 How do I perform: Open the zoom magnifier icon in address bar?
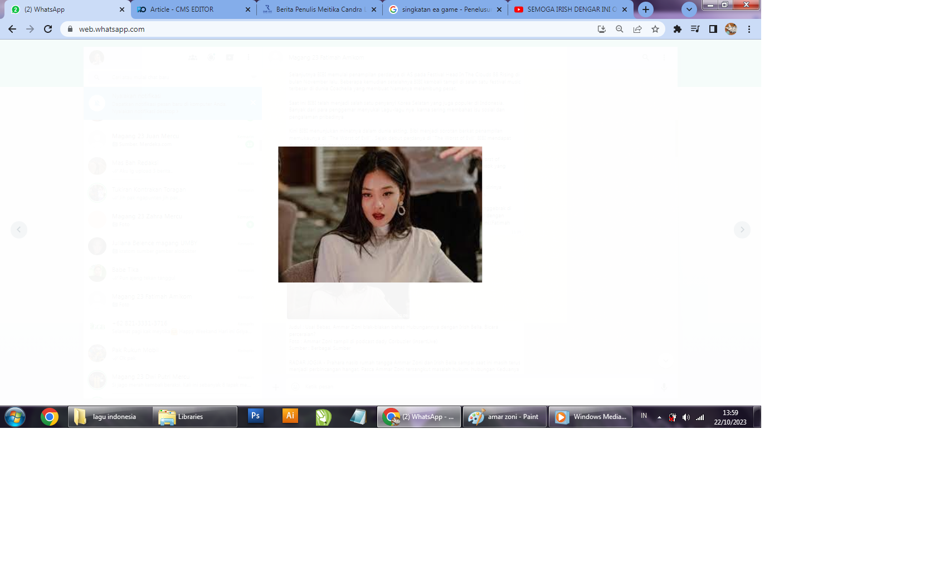coord(620,29)
